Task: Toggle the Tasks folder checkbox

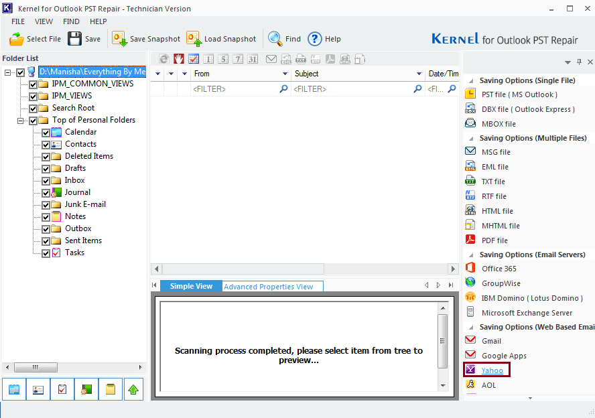Action: pyautogui.click(x=46, y=253)
